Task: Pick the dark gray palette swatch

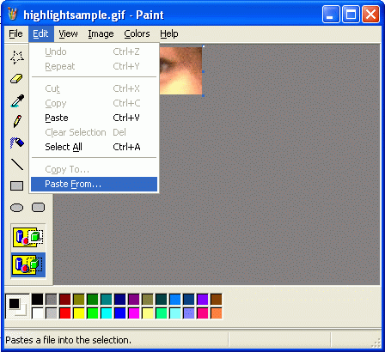Action: tap(52, 299)
